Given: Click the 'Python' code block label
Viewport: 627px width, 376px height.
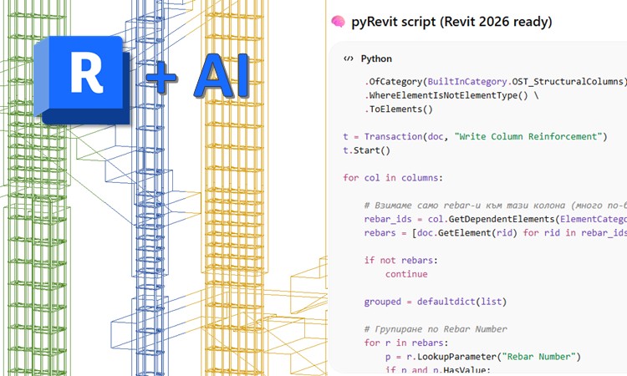Looking at the screenshot, I should (376, 58).
